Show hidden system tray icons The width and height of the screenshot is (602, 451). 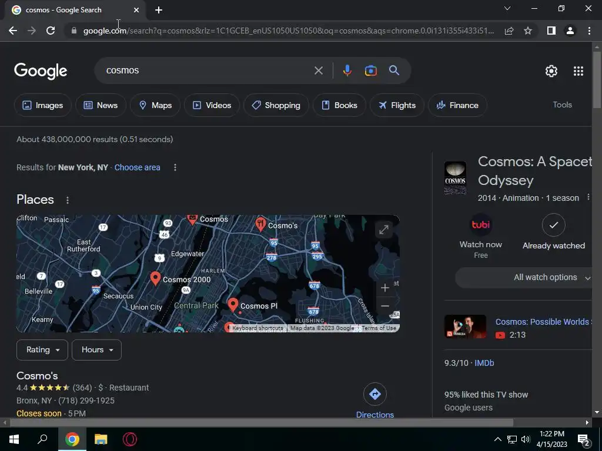[x=497, y=439]
